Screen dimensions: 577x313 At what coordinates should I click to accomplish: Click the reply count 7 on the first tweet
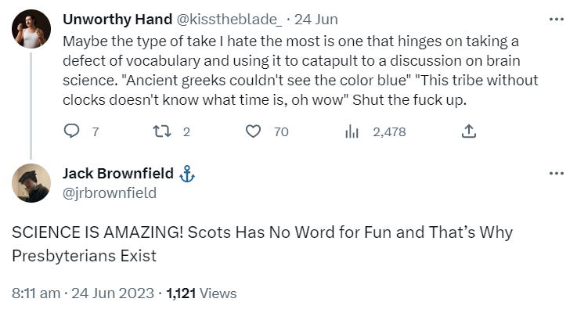(96, 131)
